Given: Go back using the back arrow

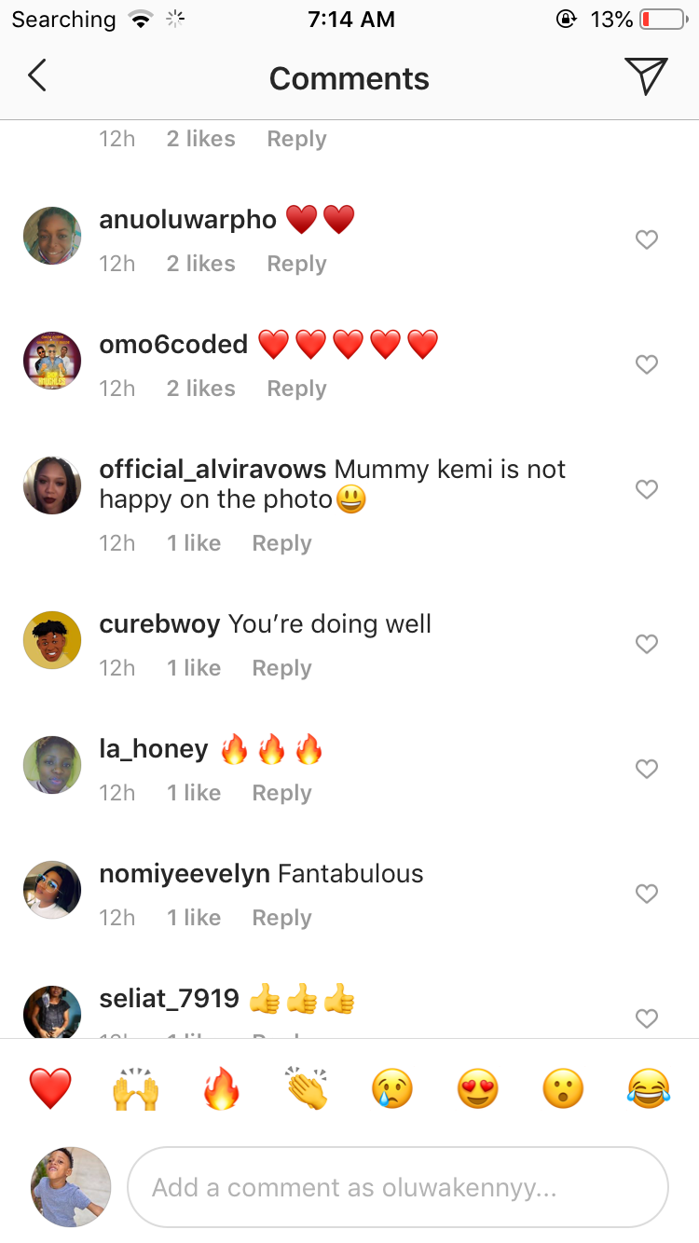Looking at the screenshot, I should (x=37, y=76).
